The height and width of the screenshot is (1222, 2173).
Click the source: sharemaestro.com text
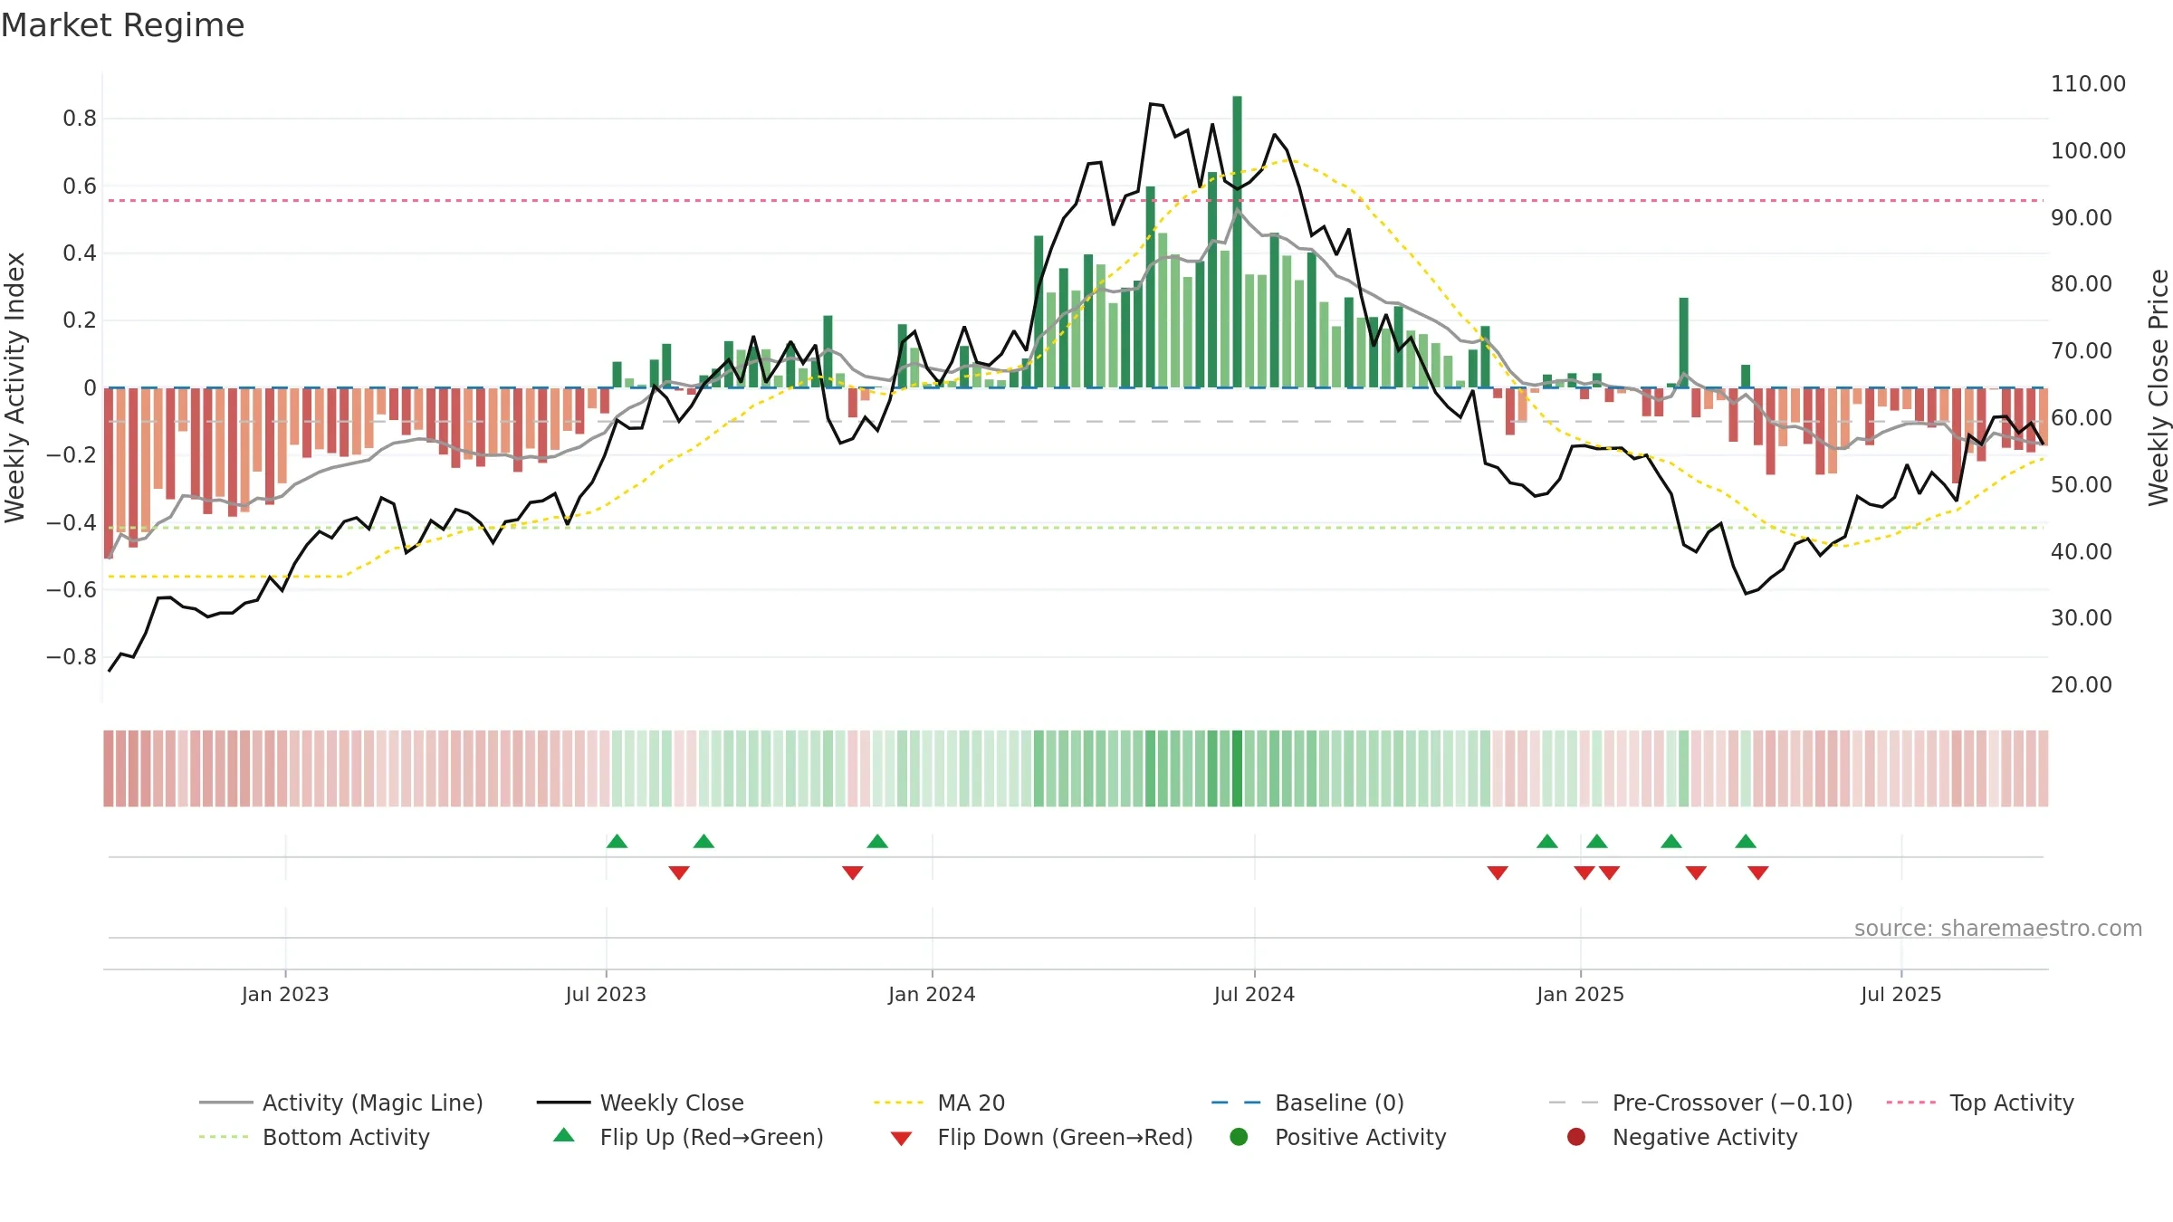pos(1998,928)
